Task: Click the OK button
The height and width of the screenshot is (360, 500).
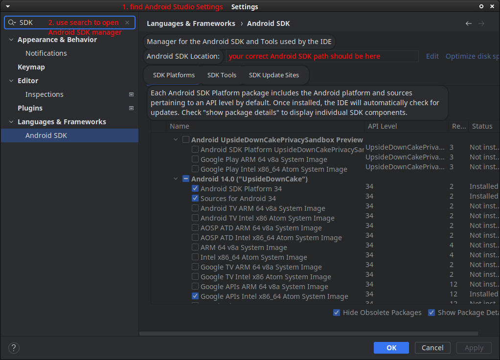Action: pos(391,348)
